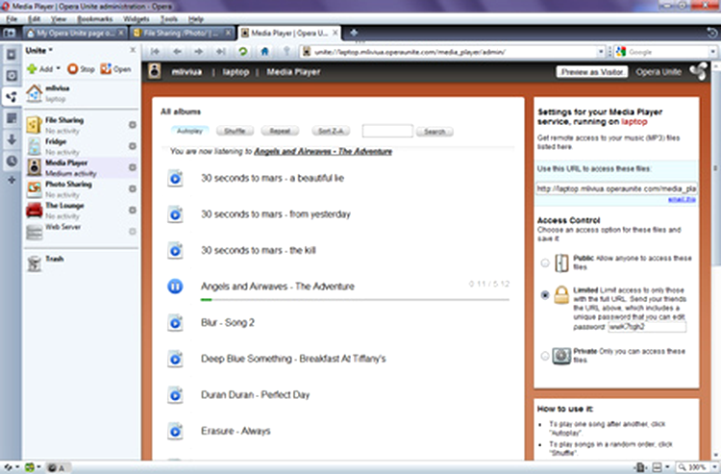Add panel with plus icon in sidebar
The width and height of the screenshot is (721, 474).
pos(12,180)
